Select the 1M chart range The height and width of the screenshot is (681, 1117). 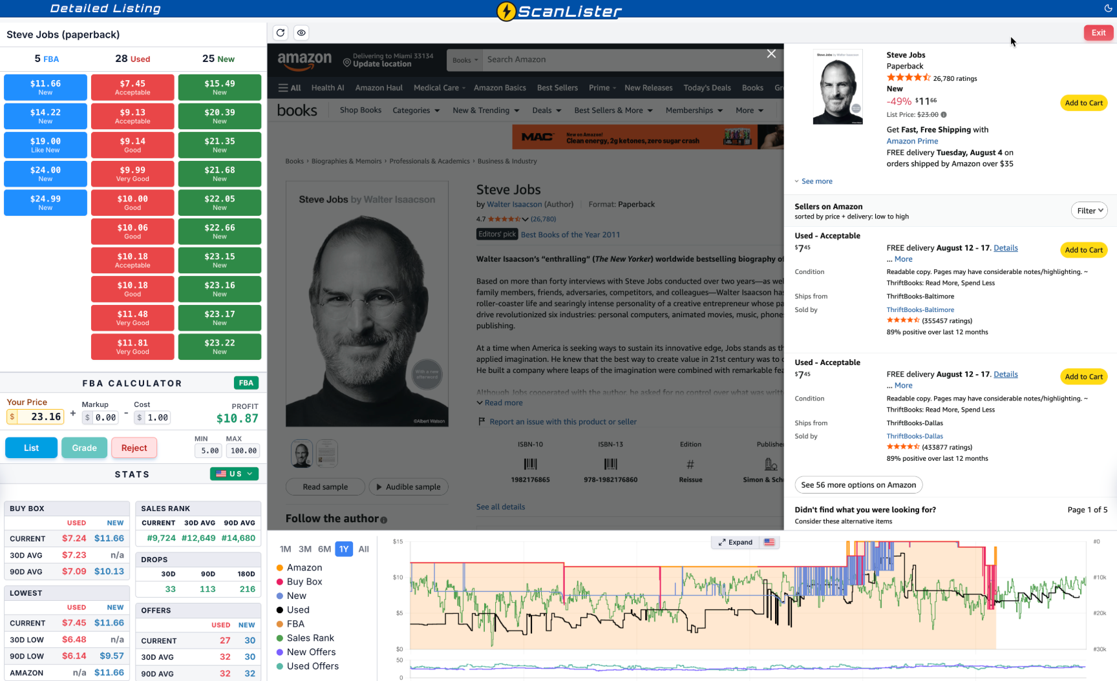(x=286, y=549)
